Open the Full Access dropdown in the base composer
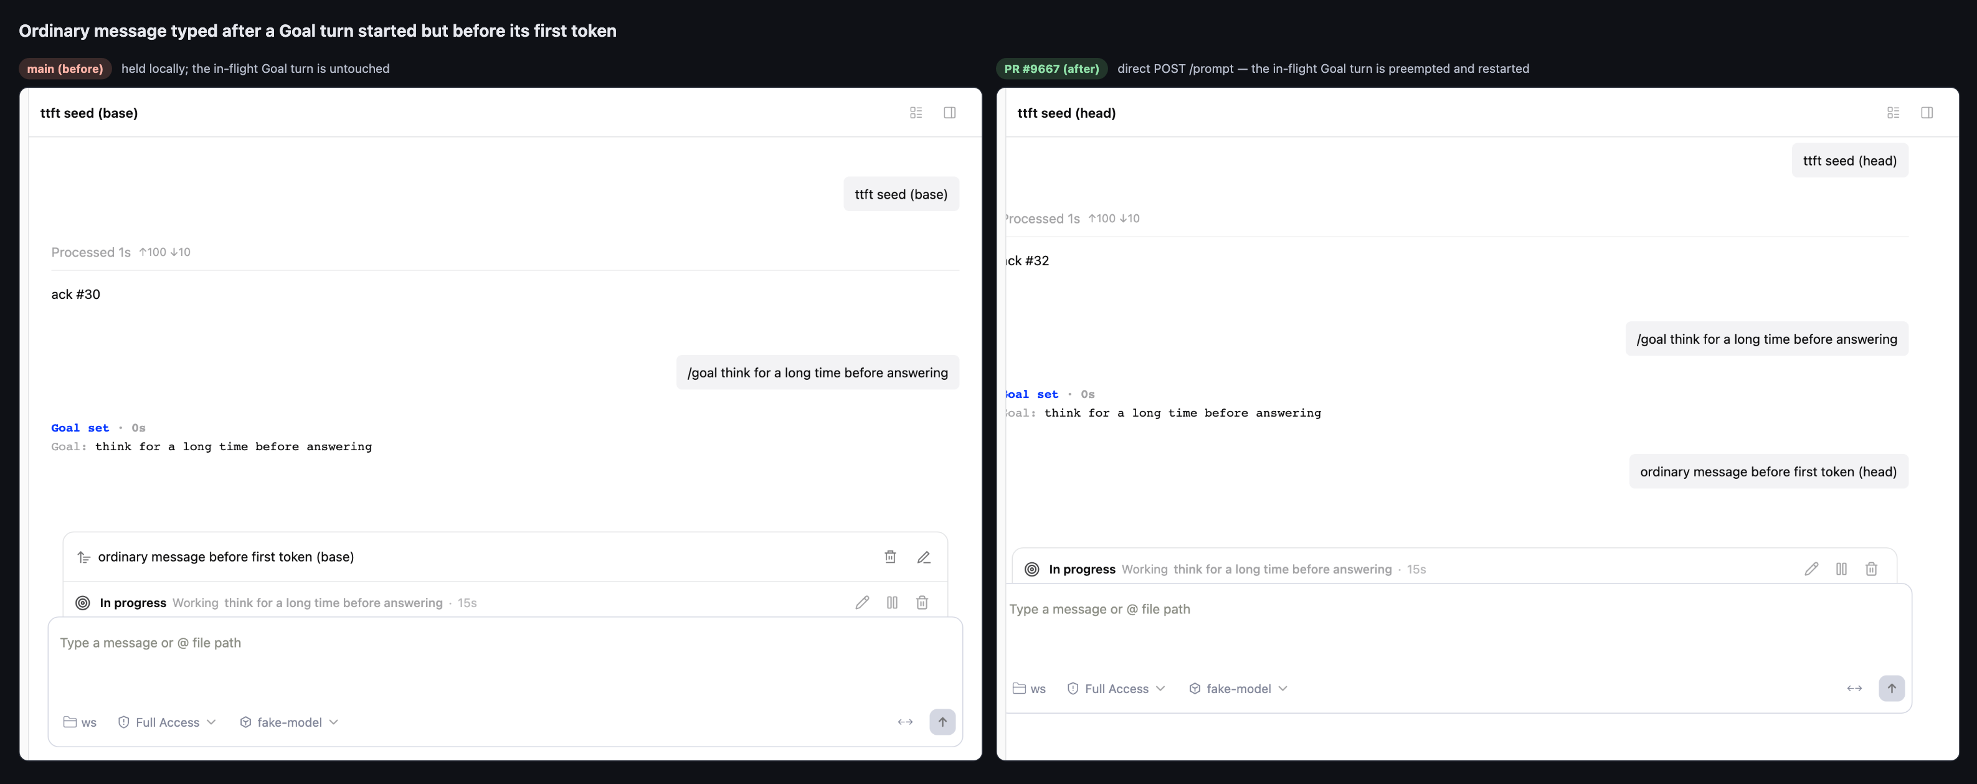The width and height of the screenshot is (1977, 784). 168,722
